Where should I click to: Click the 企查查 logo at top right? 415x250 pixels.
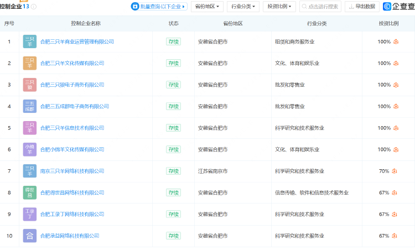[398, 7]
